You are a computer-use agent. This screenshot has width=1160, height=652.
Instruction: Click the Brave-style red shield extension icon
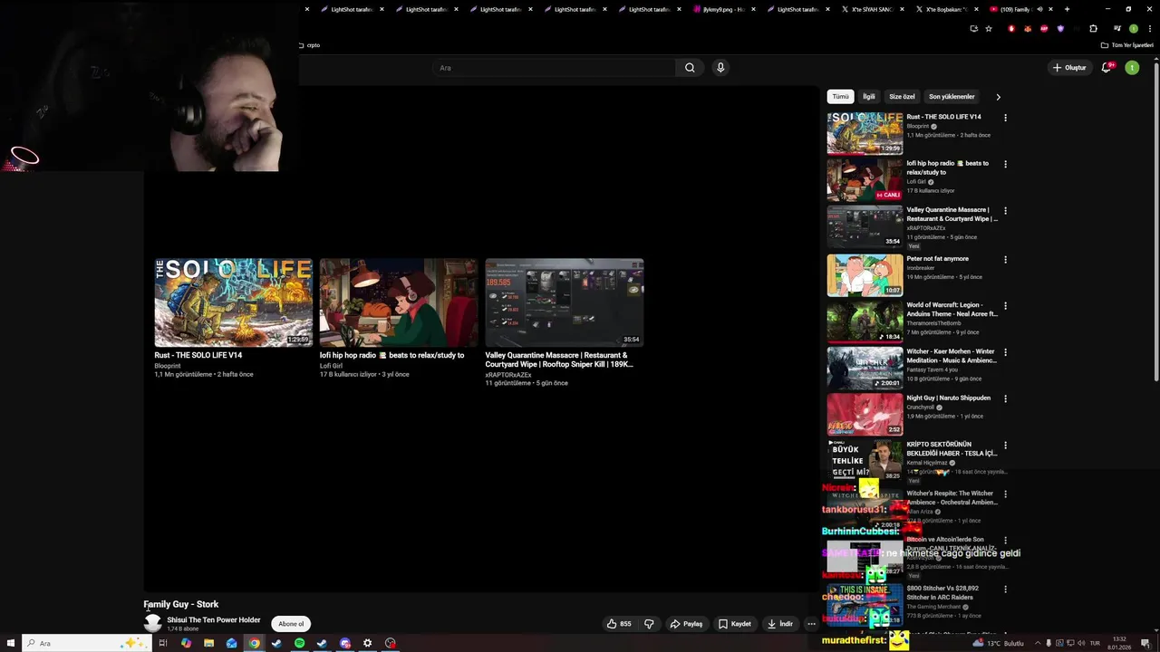(x=1012, y=28)
